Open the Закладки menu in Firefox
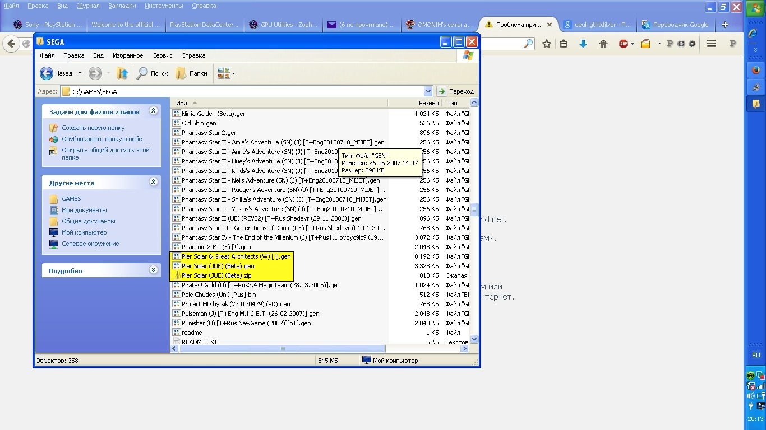Image resolution: width=766 pixels, height=430 pixels. [x=122, y=6]
